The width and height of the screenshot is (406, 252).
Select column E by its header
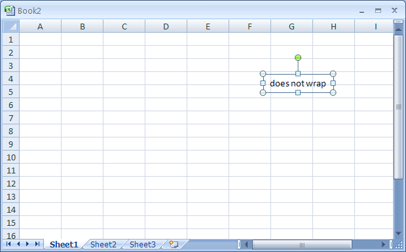[x=208, y=26]
